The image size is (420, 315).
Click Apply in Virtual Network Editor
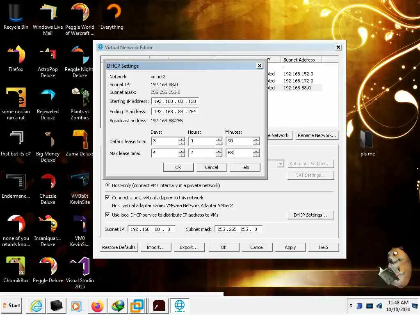[290, 247]
